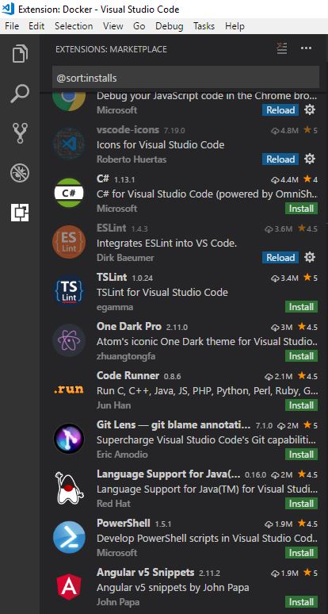Open the Edit menu
Image resolution: width=328 pixels, height=614 pixels.
pos(36,26)
